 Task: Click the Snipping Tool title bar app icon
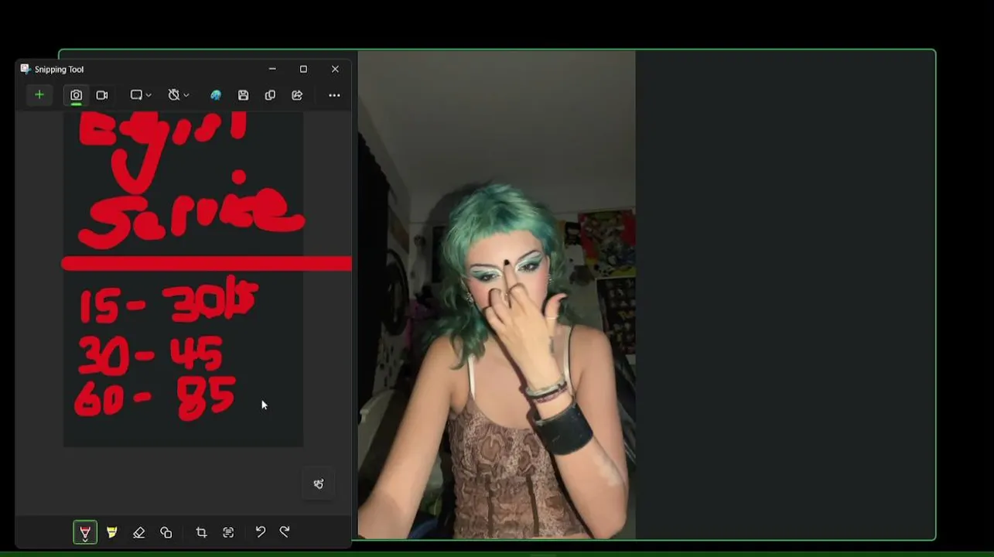[25, 69]
